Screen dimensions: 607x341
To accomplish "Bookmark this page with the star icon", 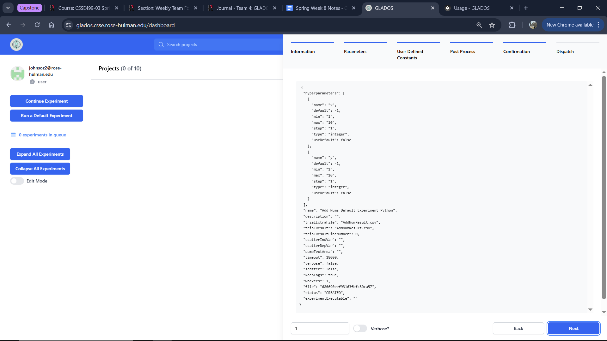I will coord(492,25).
